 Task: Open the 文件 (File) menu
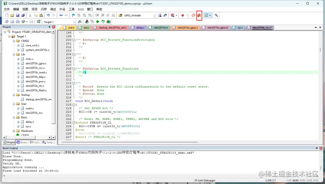point(7,9)
